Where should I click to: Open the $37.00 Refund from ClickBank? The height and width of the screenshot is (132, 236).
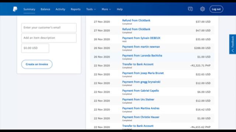[136, 21]
